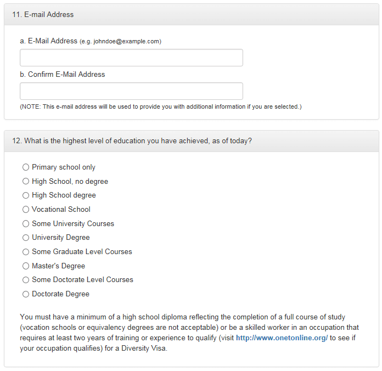This screenshot has width=382, height=371.
Task: Click the first E-Mail Address text box
Action: tap(131, 58)
